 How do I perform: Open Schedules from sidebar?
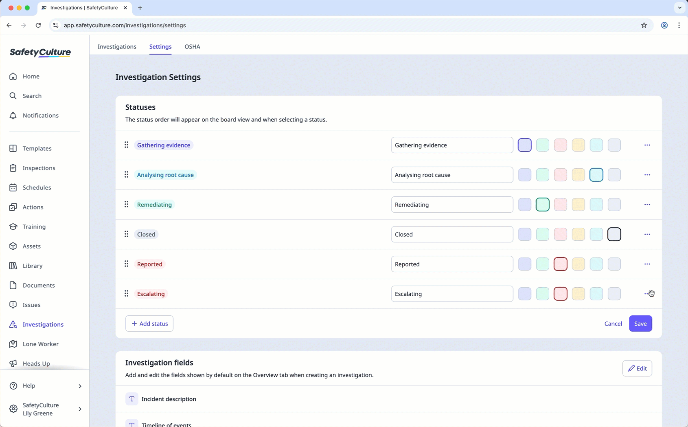(x=30, y=187)
